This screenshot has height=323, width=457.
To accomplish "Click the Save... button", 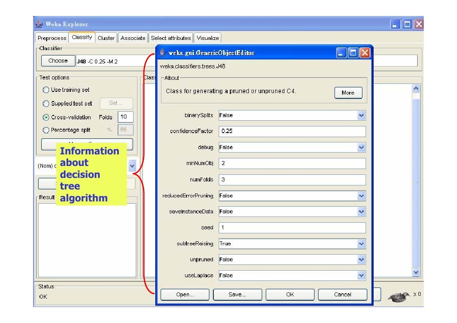I will (237, 295).
